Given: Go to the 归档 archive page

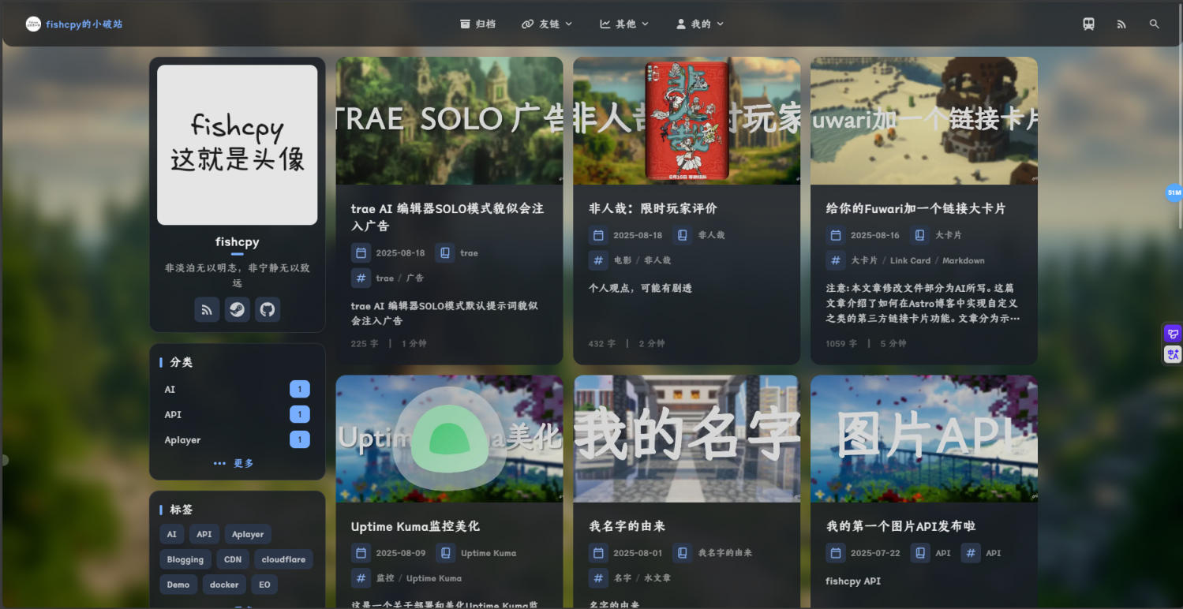Looking at the screenshot, I should [x=478, y=24].
